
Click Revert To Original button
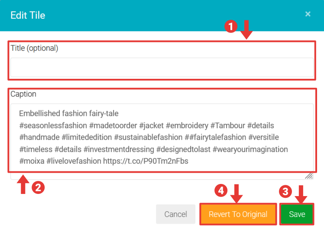[x=238, y=214]
